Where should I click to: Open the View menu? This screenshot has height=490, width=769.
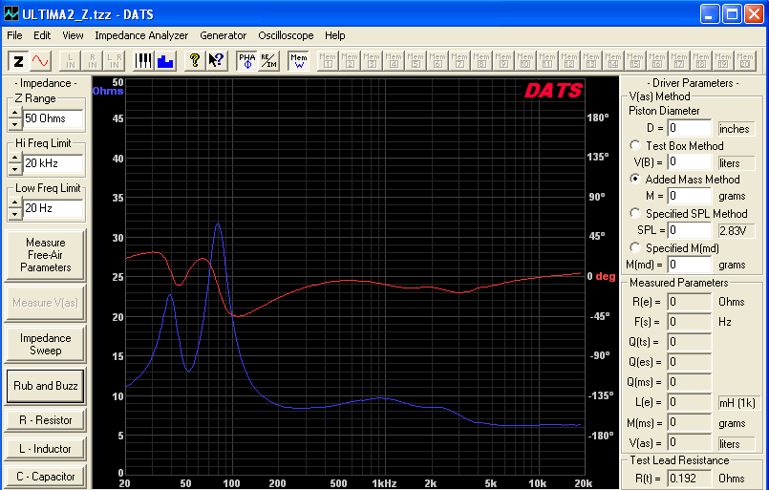click(73, 35)
